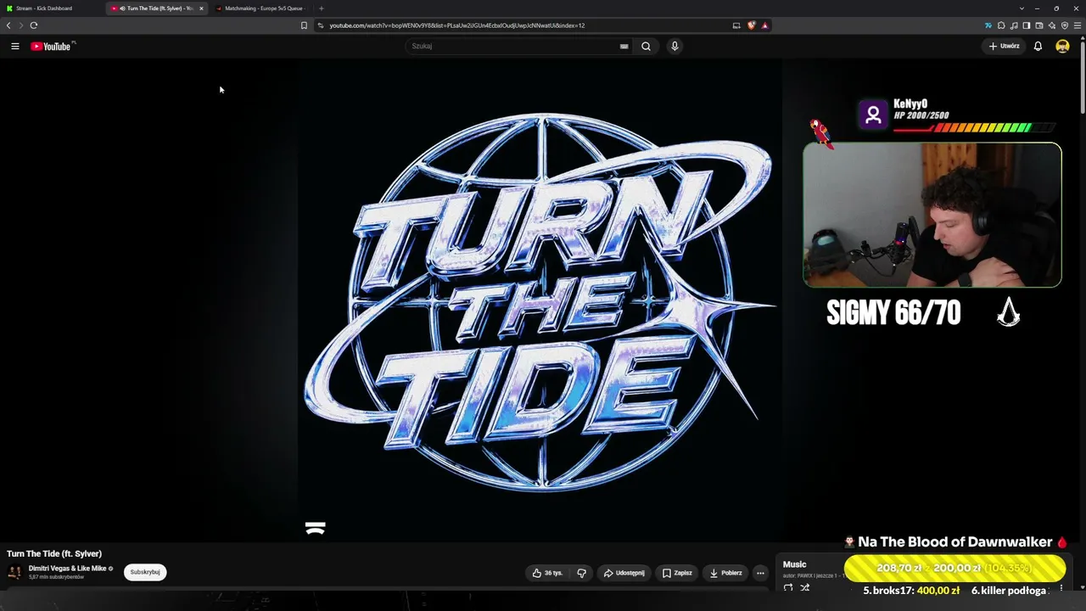Open more actions three-dot menu

click(760, 573)
